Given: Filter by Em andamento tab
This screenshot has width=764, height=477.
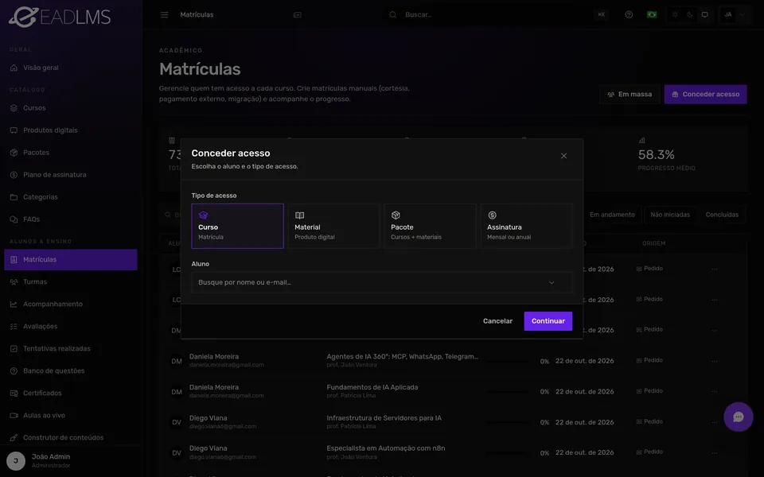Looking at the screenshot, I should [612, 215].
